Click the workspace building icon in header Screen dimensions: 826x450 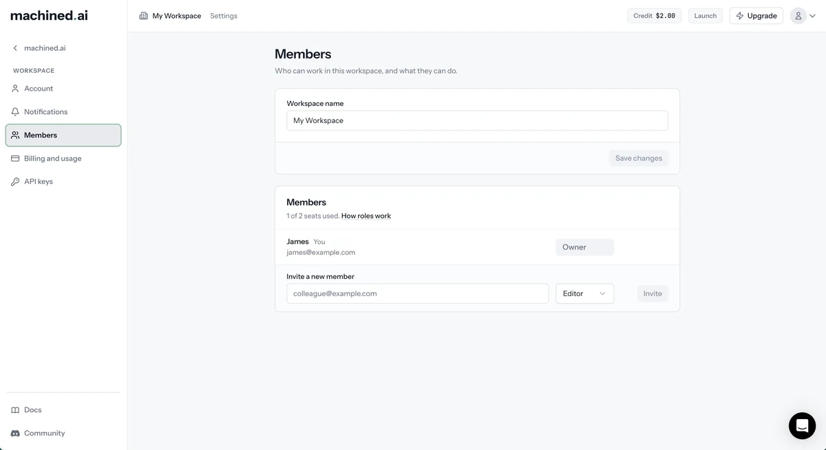143,16
